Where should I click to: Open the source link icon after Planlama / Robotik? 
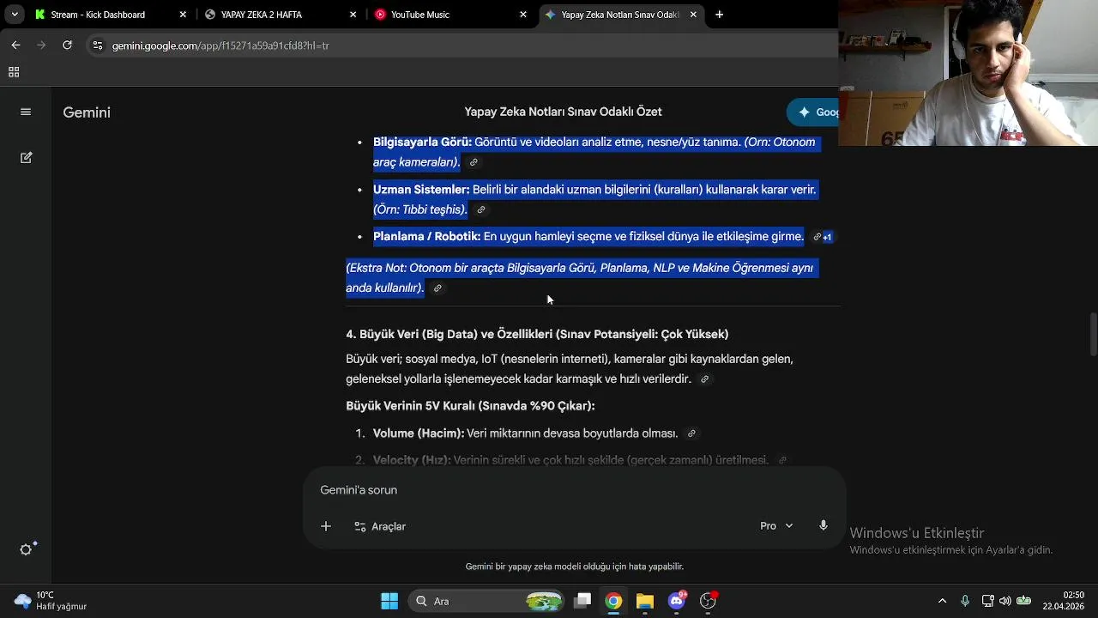[x=817, y=237]
